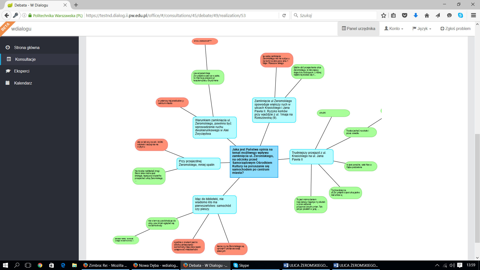Click the central blue question node
Viewport: 480px width, 270px height.
coord(254,161)
